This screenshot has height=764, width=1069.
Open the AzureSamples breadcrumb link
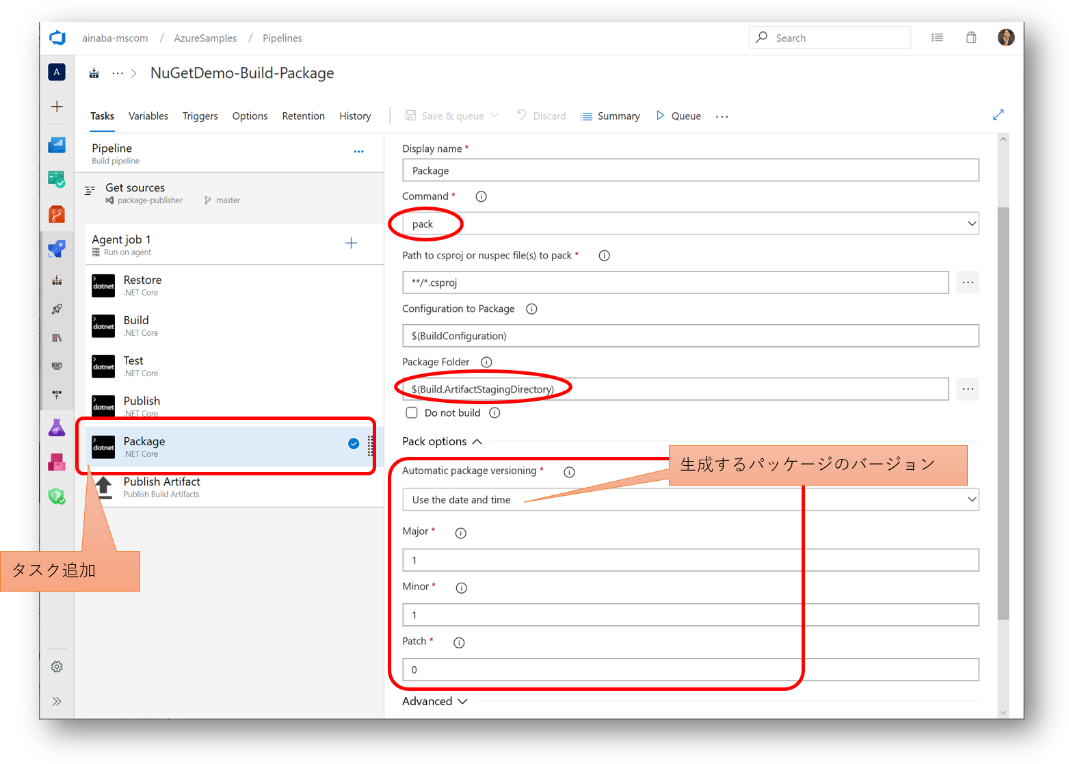click(x=205, y=38)
